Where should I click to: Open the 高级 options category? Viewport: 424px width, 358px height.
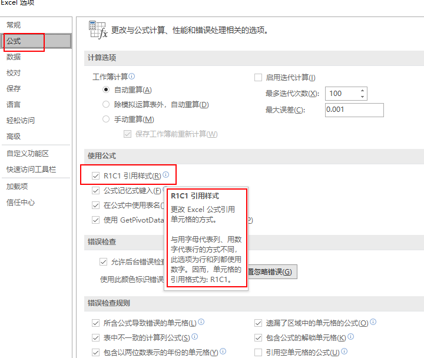click(14, 136)
